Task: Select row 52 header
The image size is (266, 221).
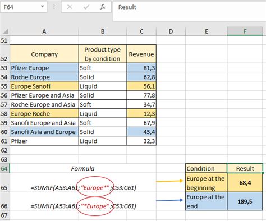Action: pyautogui.click(x=4, y=54)
